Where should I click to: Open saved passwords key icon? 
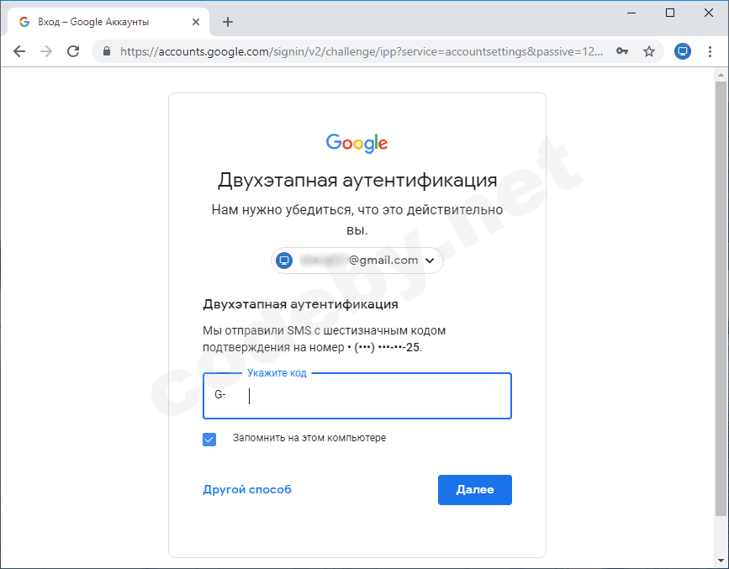[x=622, y=51]
